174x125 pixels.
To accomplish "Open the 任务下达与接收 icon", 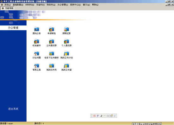I will coord(52,53).
